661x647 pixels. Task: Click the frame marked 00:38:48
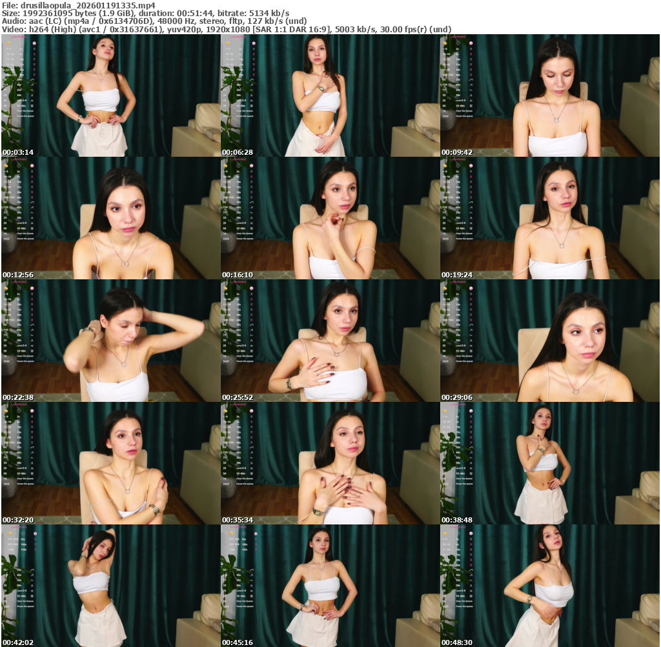[x=549, y=463]
